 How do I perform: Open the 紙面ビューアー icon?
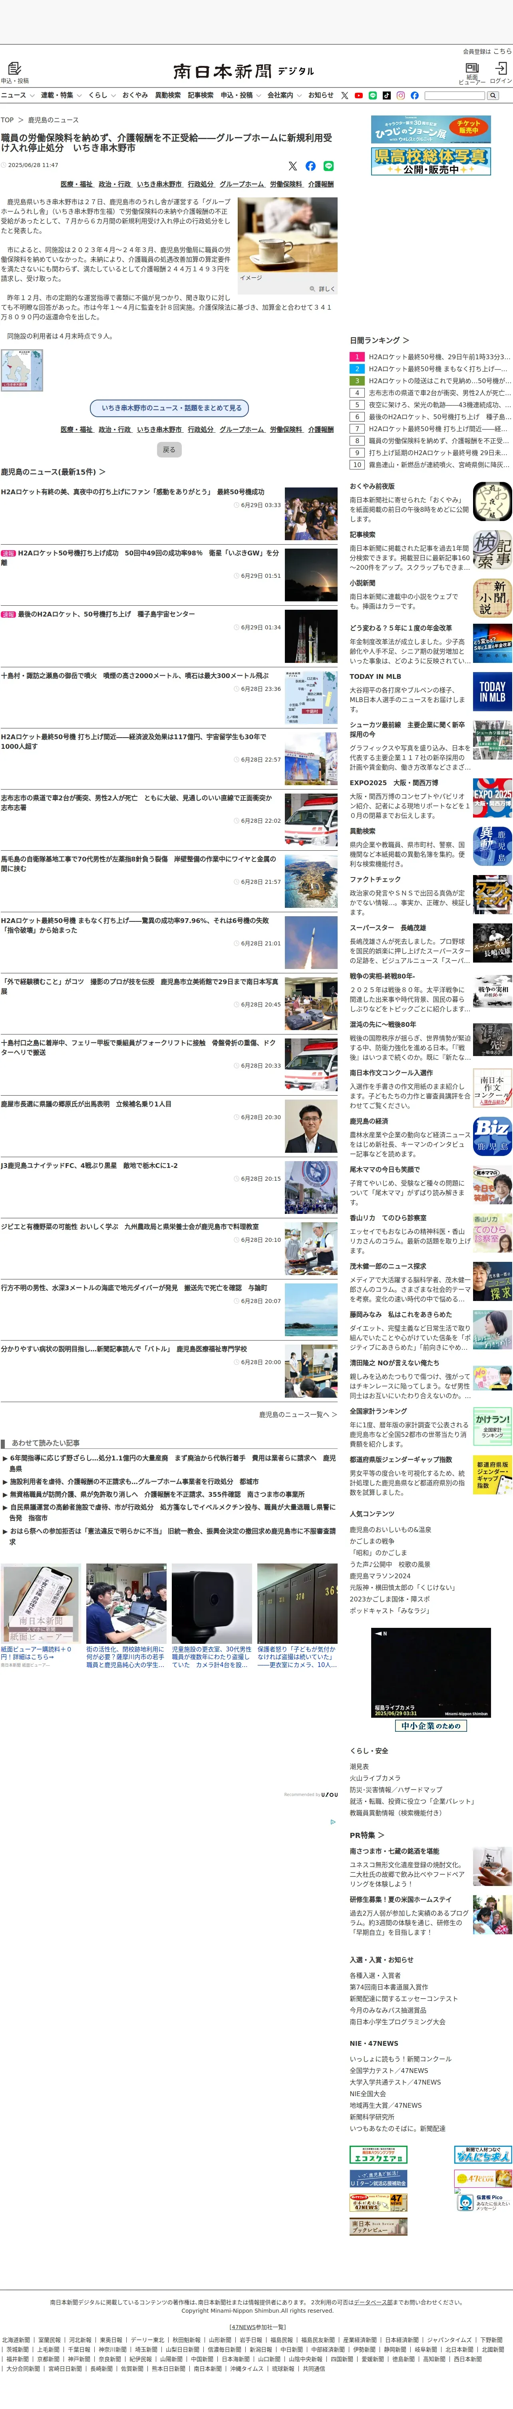[472, 68]
